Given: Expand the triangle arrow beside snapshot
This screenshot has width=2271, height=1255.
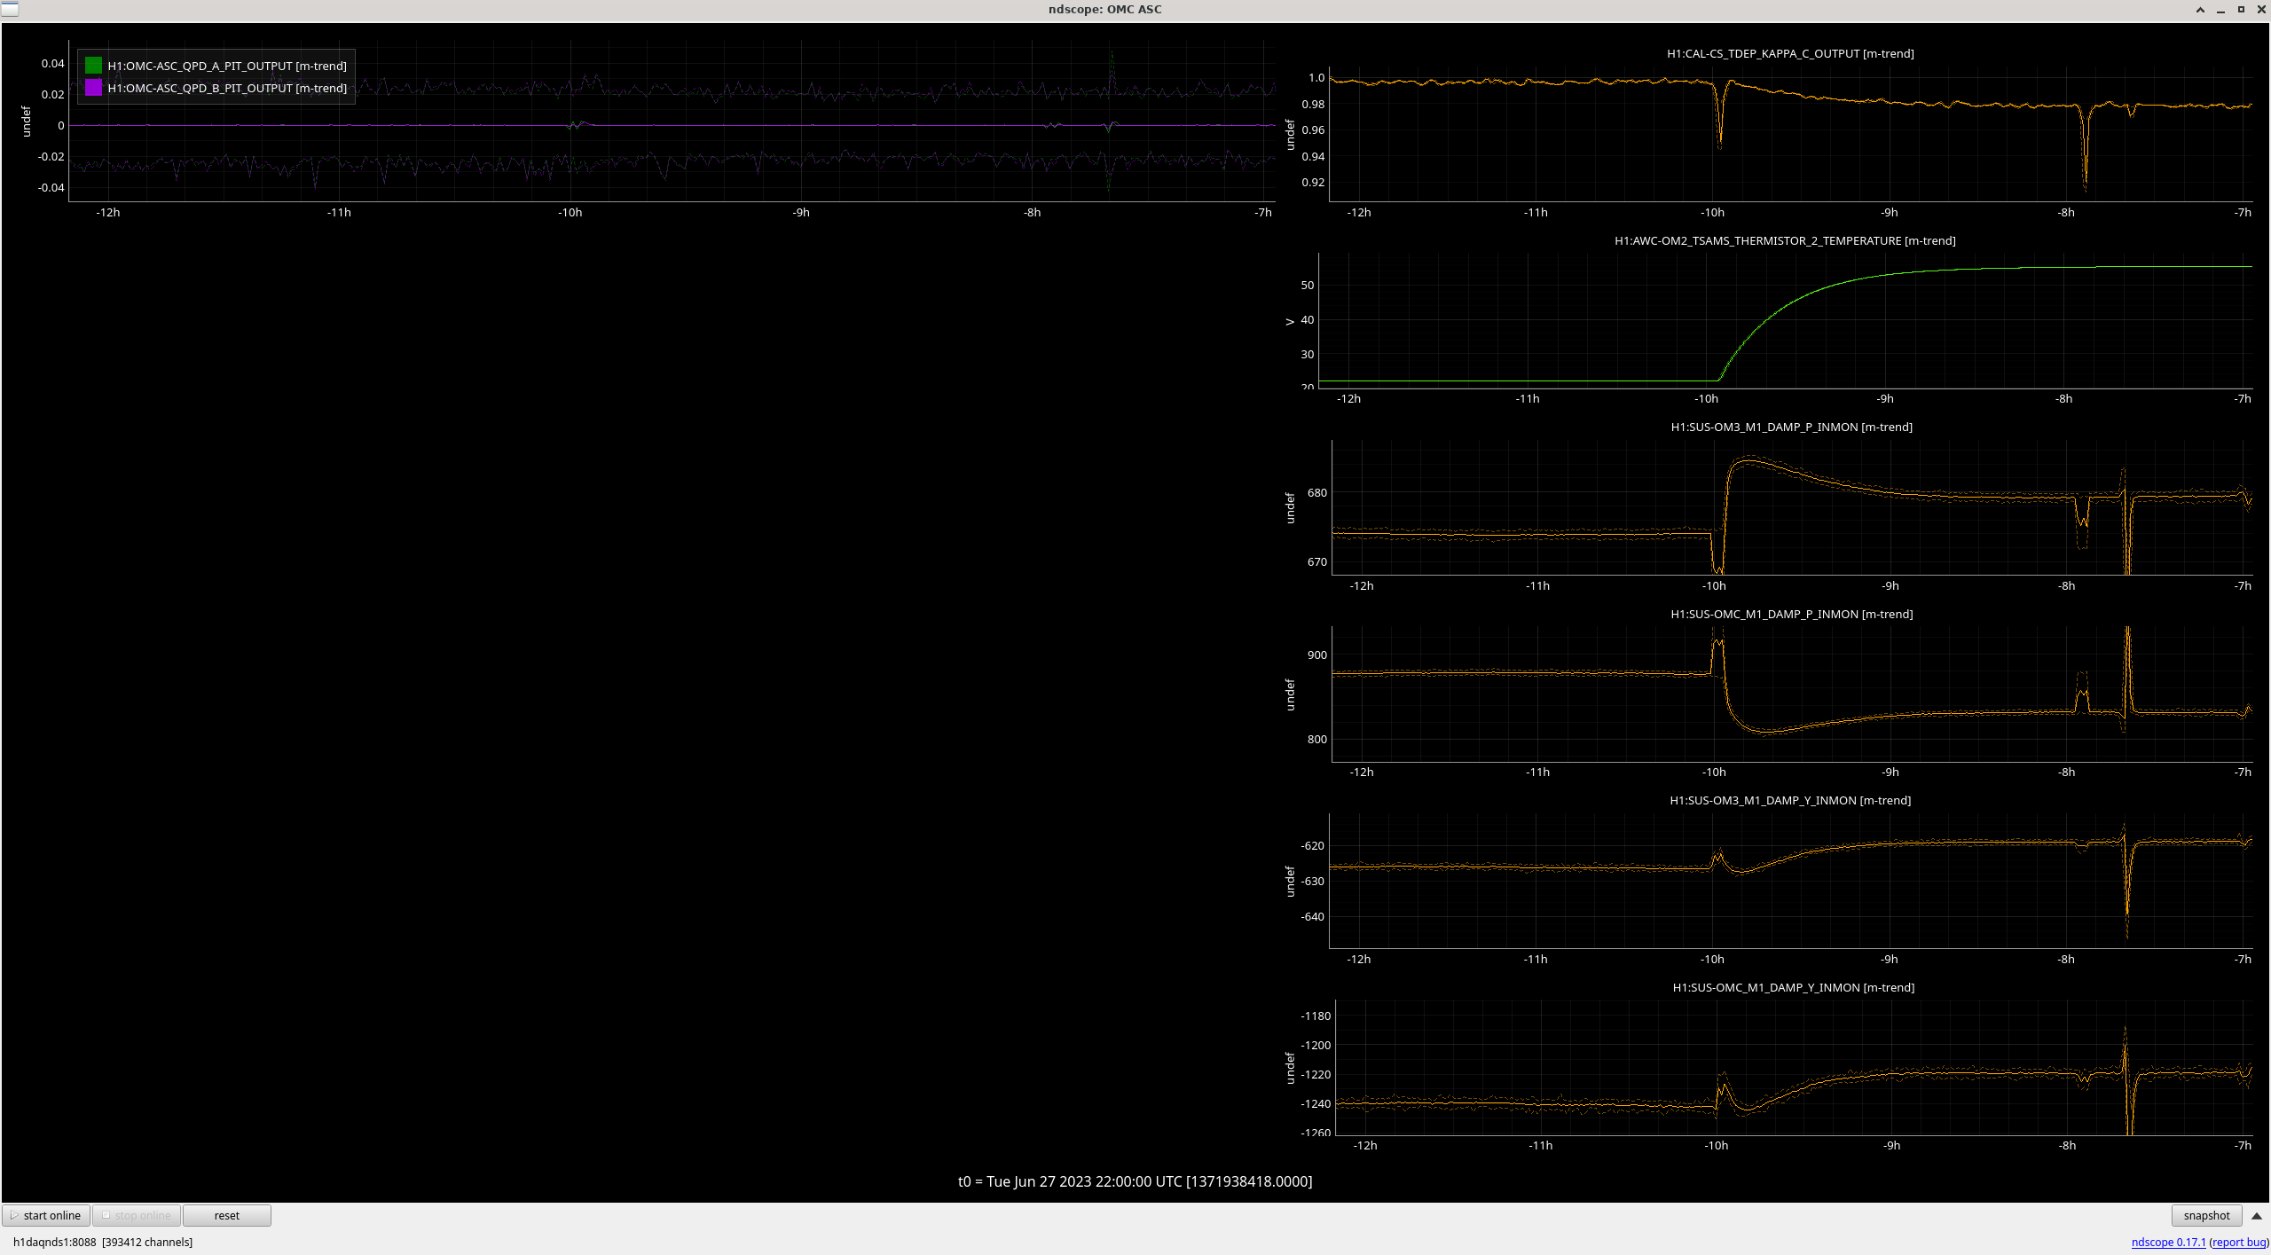Looking at the screenshot, I should 2257,1215.
